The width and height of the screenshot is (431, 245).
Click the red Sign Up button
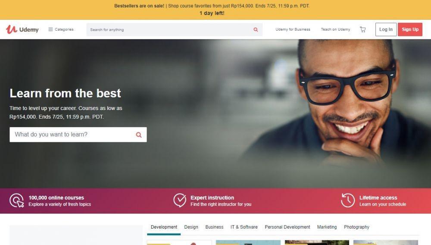(x=410, y=29)
